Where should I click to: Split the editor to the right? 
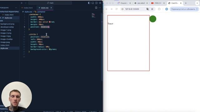[96, 8]
